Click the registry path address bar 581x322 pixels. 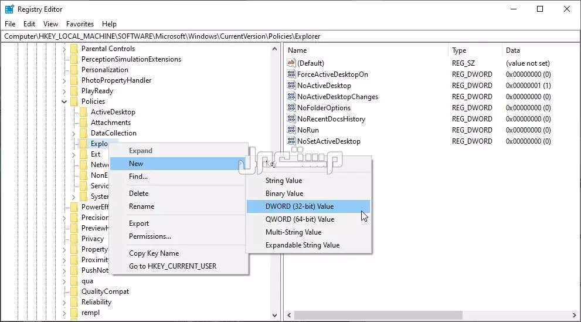point(291,36)
